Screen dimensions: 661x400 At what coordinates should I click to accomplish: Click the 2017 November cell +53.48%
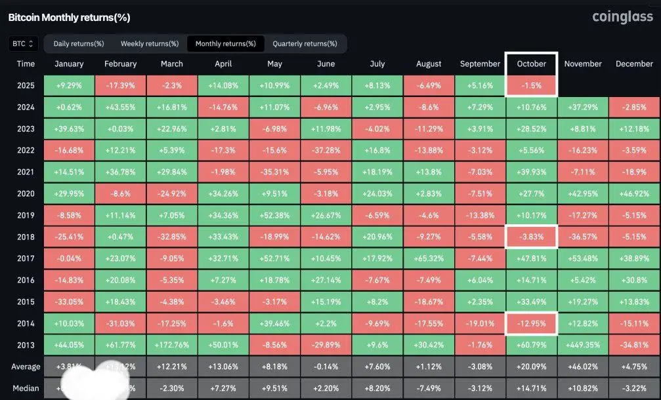[x=583, y=258]
